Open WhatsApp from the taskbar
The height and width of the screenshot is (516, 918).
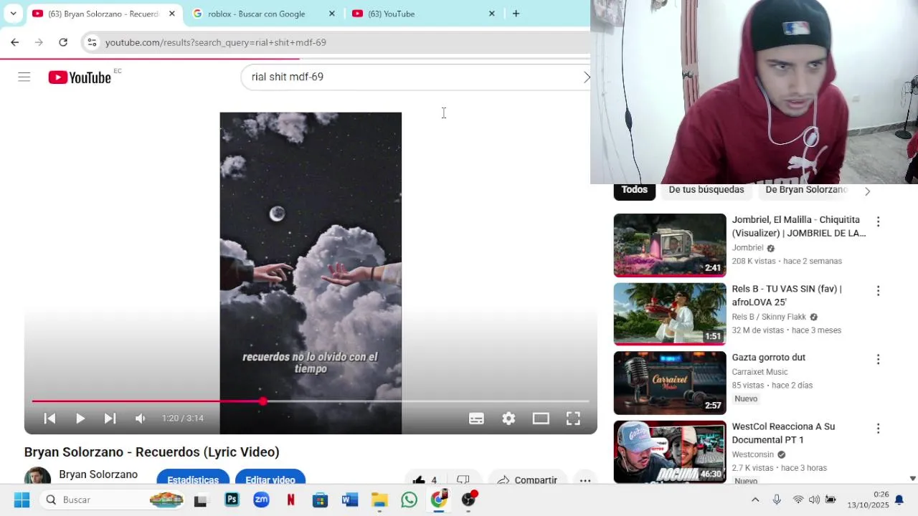410,500
